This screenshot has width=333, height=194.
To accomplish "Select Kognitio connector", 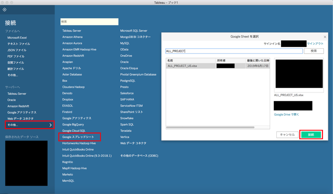I will tap(67, 162).
